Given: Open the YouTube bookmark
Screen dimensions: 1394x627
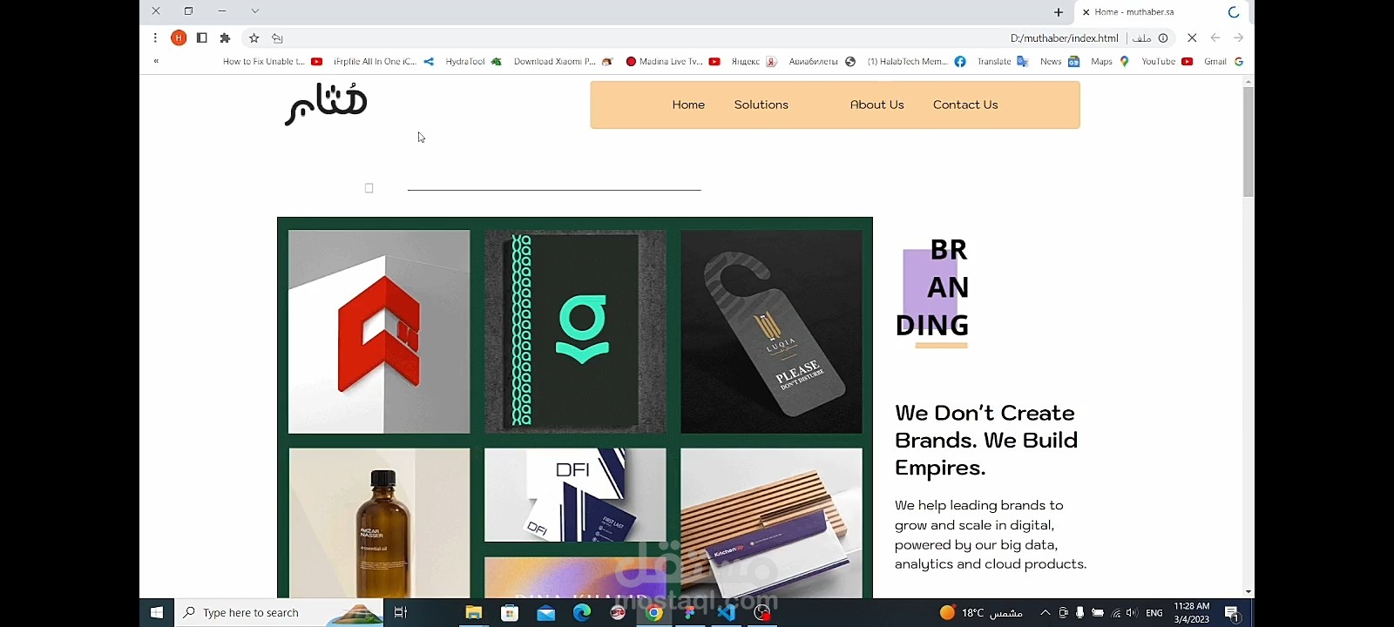Looking at the screenshot, I should [x=1167, y=61].
